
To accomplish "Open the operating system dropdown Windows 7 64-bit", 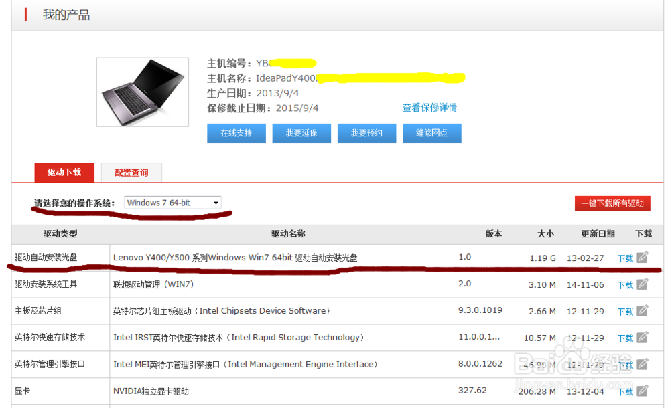I will coord(173,203).
